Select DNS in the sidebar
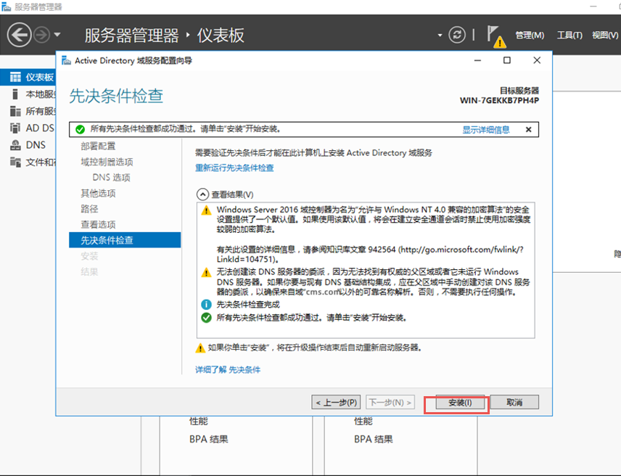621x476 pixels. [28, 145]
